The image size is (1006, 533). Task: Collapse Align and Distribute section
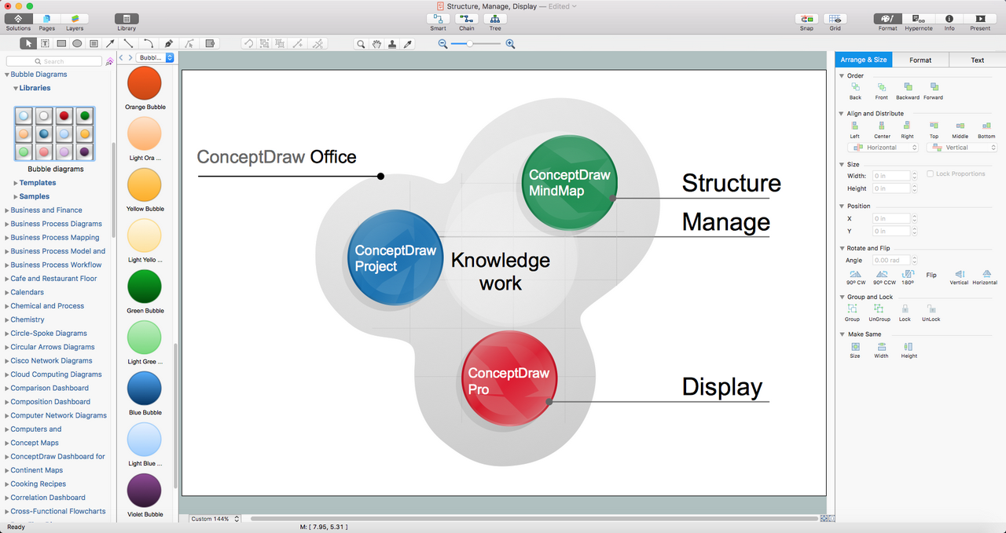pos(842,114)
